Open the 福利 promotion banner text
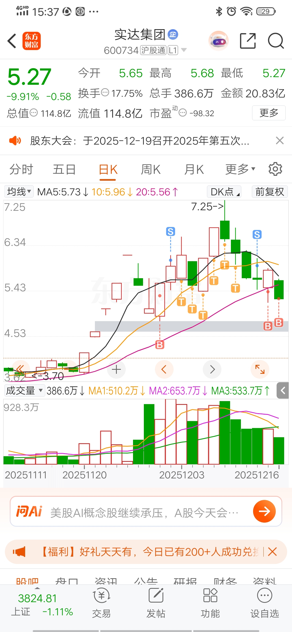 150,552
